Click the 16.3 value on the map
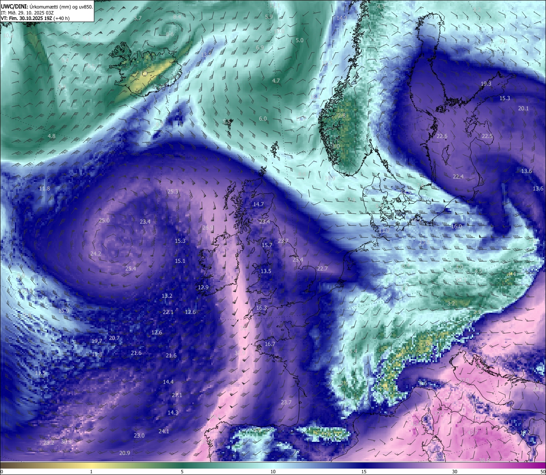This screenshot has width=546, height=475. (261, 308)
